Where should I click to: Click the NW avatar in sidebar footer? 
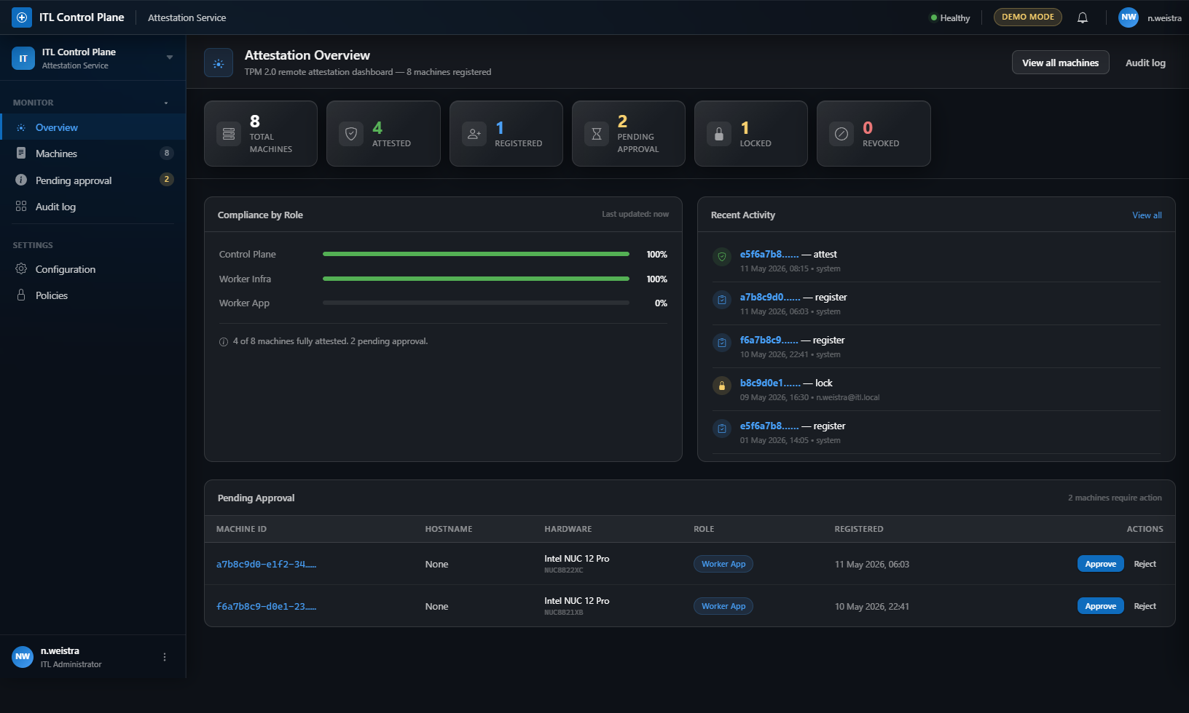pos(23,657)
